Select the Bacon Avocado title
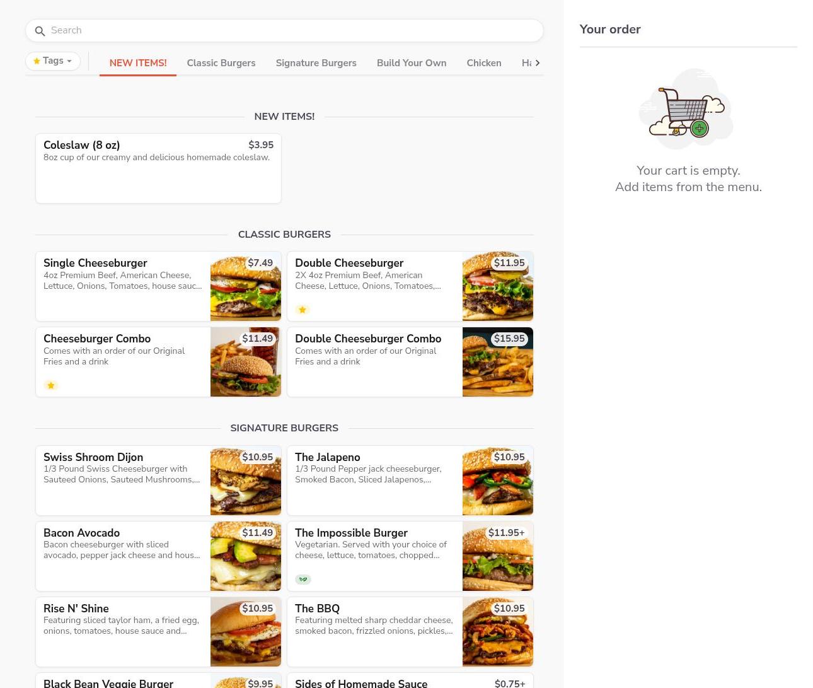813x688 pixels. 81,533
